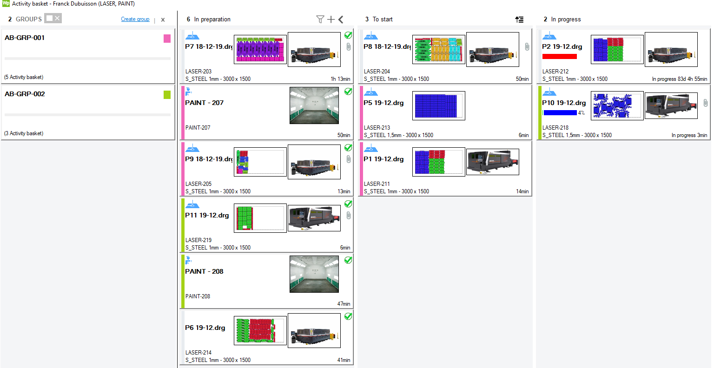Click the red progress bar on P2 19-12.drg

pos(560,57)
